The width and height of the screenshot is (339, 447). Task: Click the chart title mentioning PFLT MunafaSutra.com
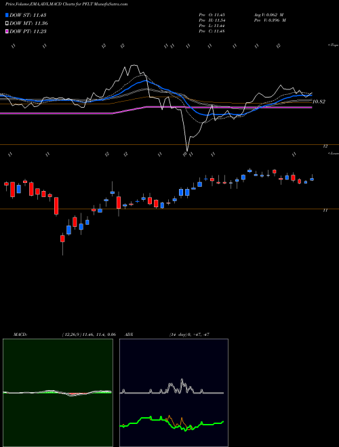[x=66, y=4]
